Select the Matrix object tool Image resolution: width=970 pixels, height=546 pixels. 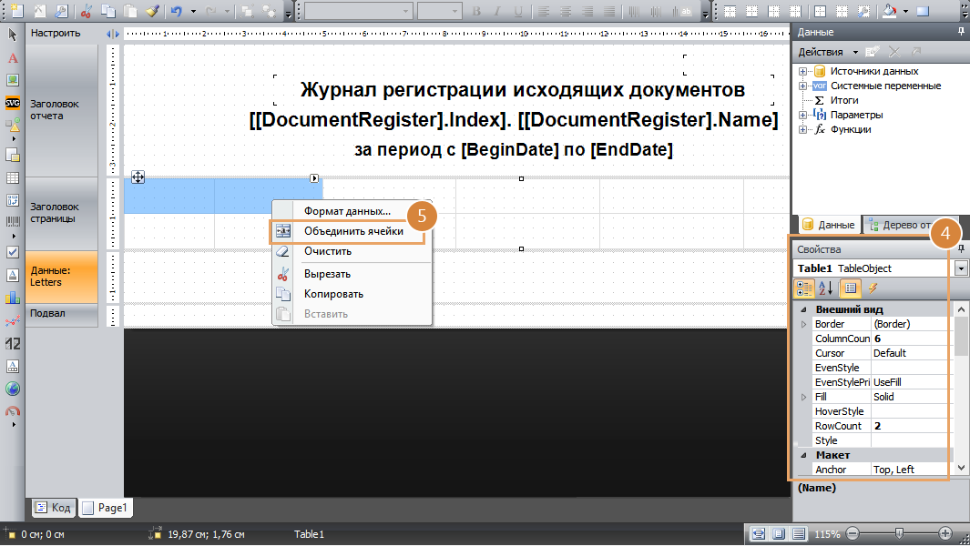tap(13, 200)
